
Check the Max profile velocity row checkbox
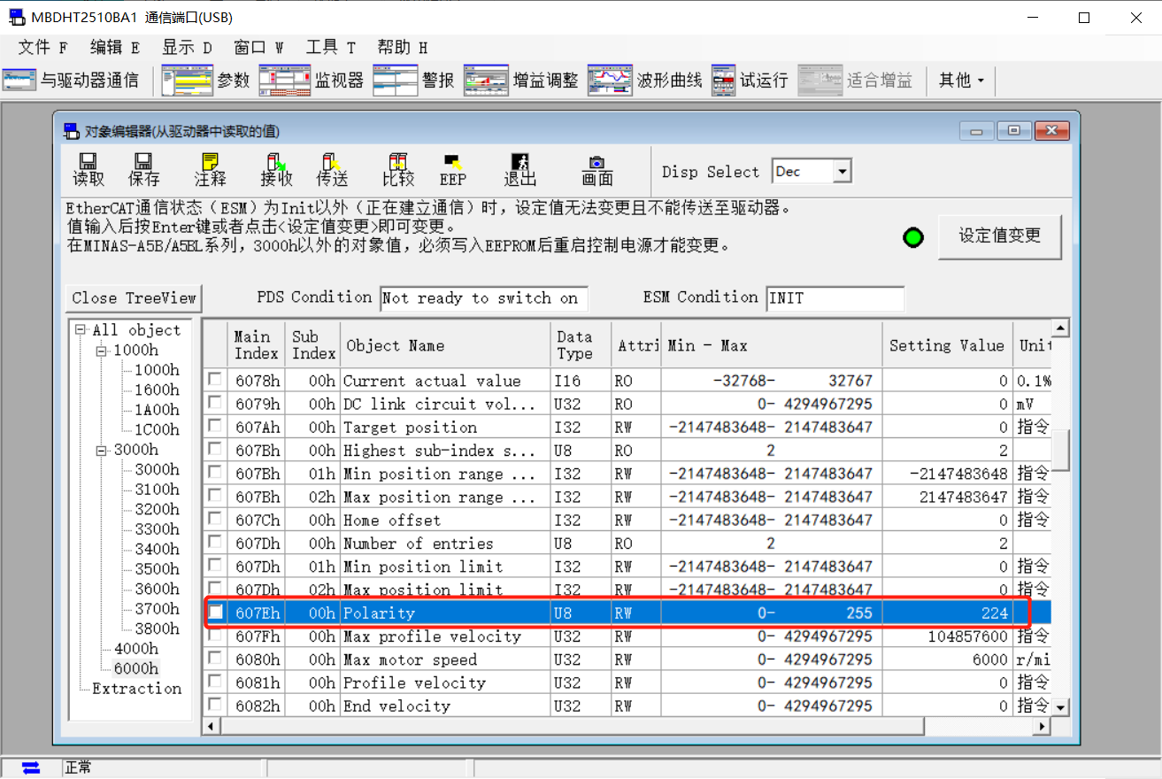point(215,636)
